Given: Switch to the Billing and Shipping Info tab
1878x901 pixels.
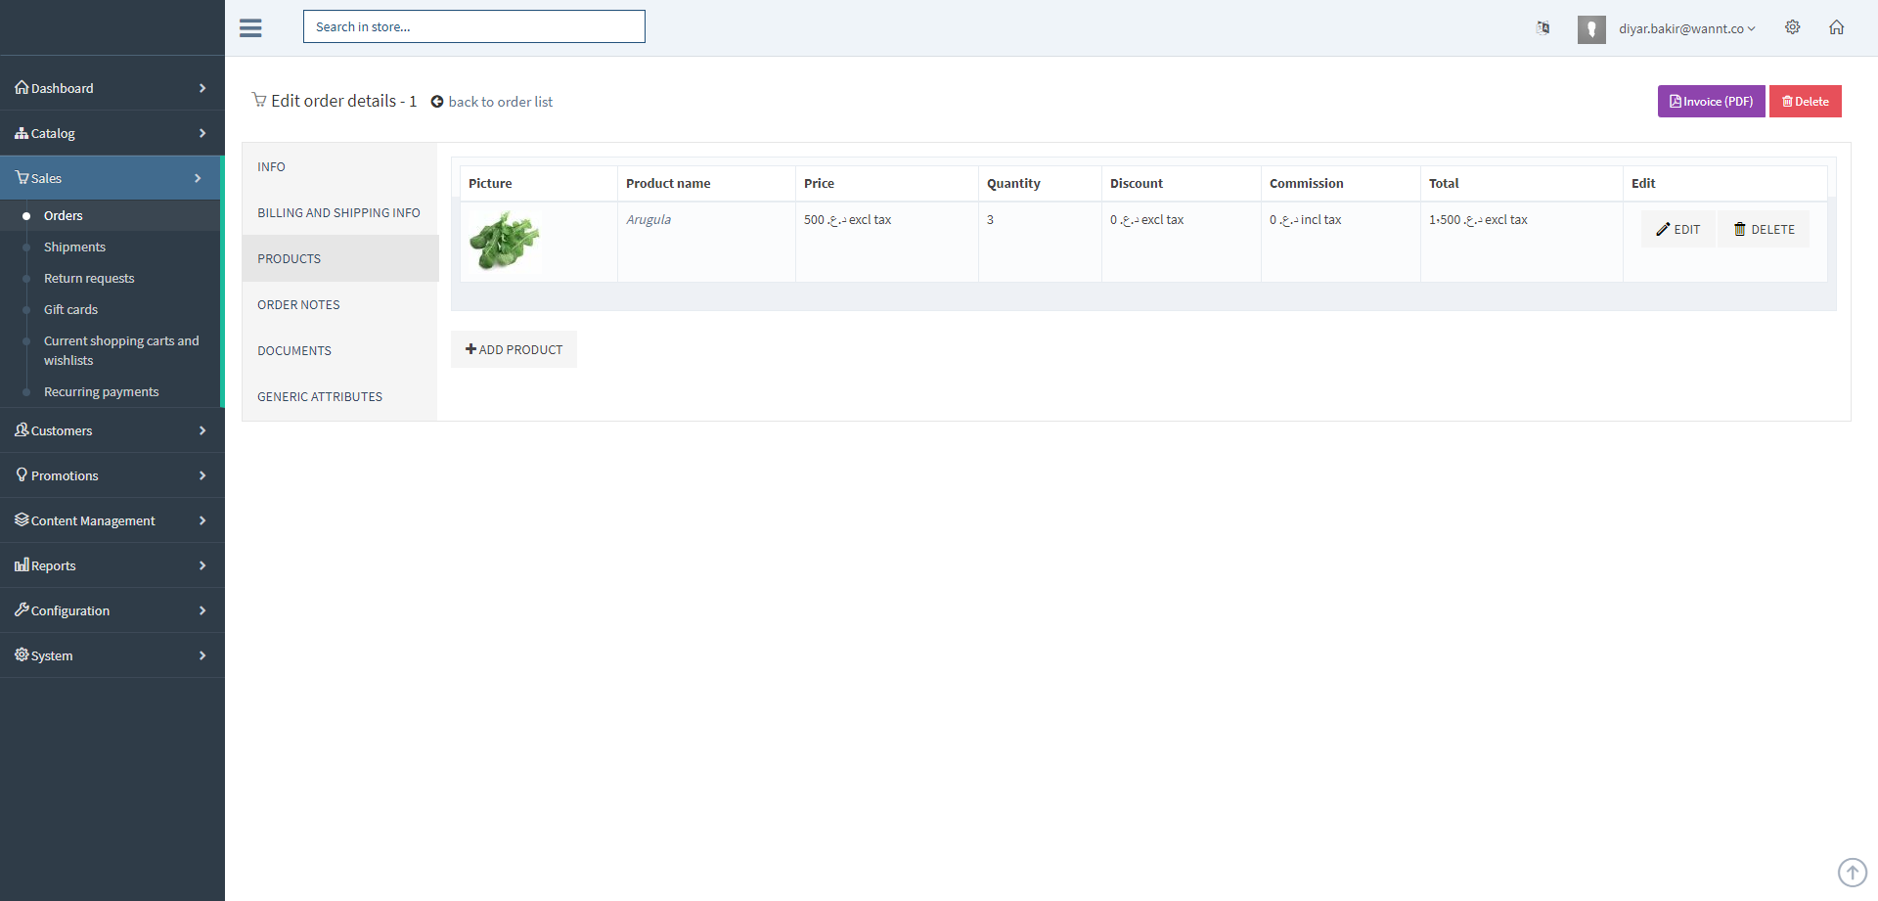Looking at the screenshot, I should [338, 213].
